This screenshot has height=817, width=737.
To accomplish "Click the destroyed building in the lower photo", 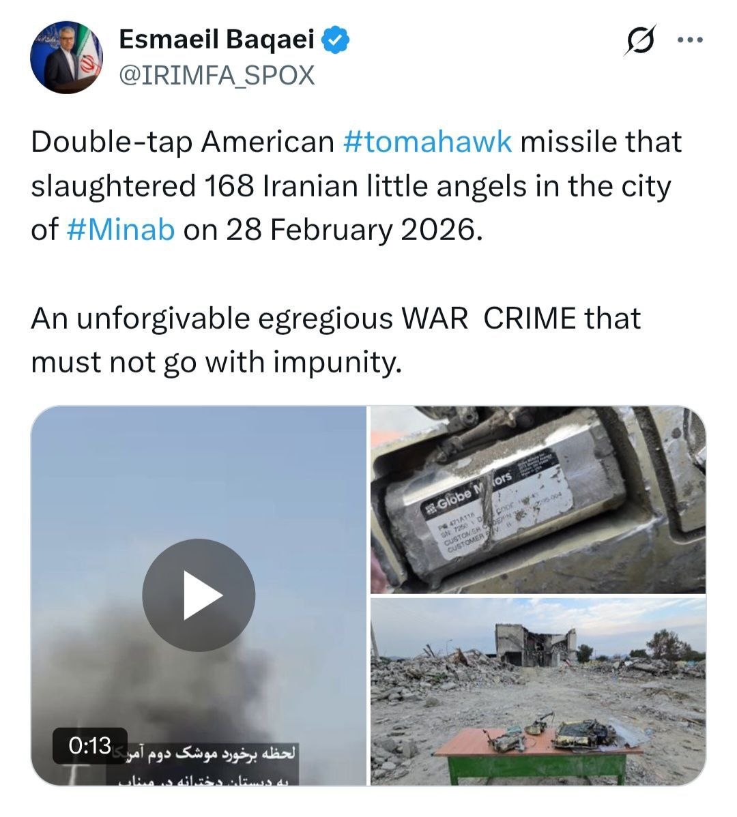I will [x=535, y=644].
